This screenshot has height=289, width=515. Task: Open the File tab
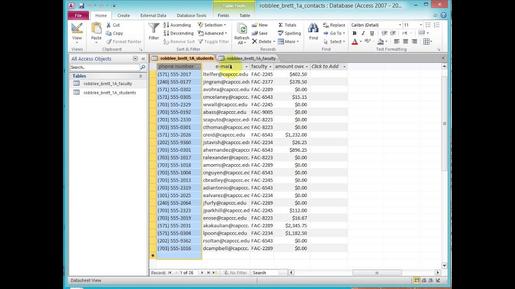click(78, 15)
